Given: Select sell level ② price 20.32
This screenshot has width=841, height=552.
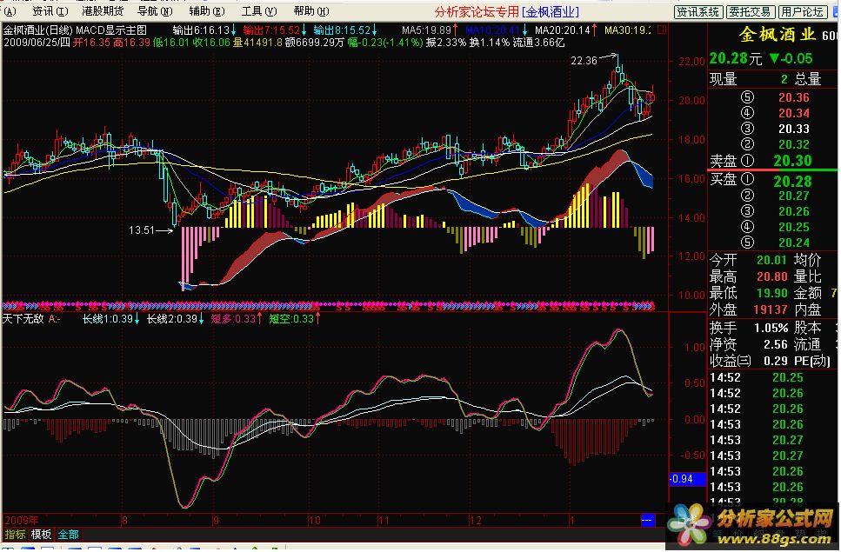Looking at the screenshot, I should [794, 144].
